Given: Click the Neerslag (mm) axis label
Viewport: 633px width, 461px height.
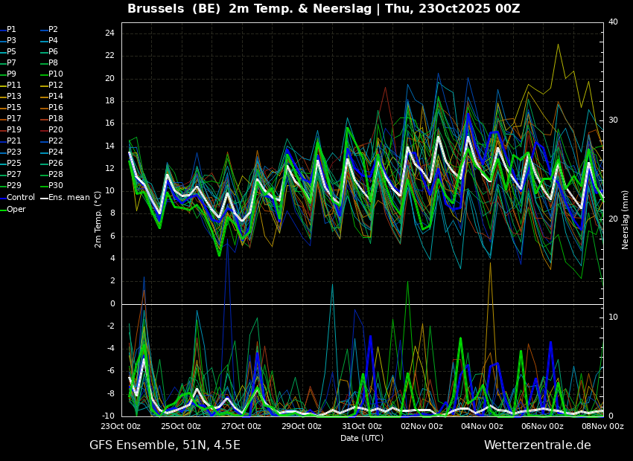Looking at the screenshot, I should point(625,219).
